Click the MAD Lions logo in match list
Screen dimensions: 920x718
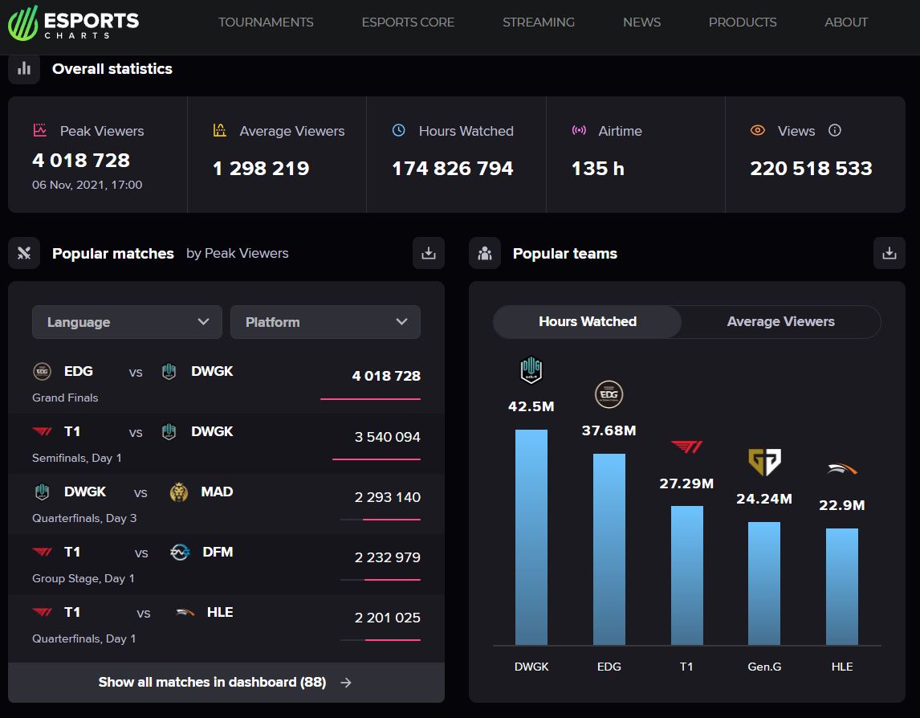point(179,492)
